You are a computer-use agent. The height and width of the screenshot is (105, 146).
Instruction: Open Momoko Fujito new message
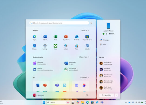pos(106,82)
